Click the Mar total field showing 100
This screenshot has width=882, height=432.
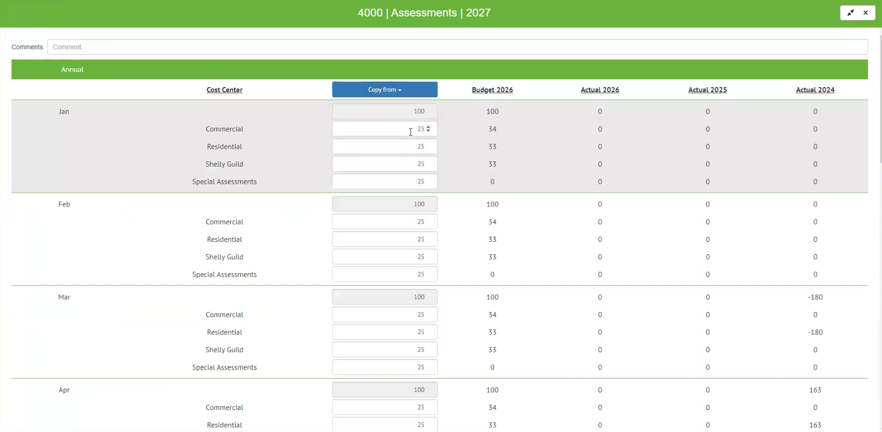(385, 297)
